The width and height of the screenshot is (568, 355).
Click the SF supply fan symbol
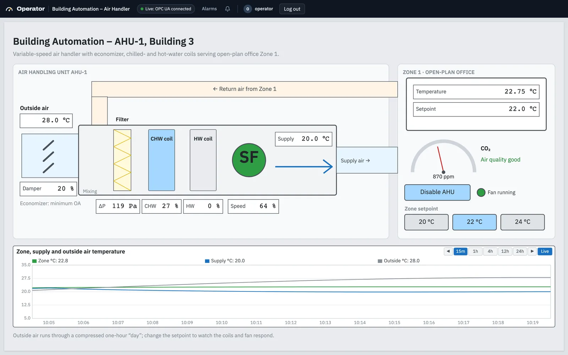pyautogui.click(x=249, y=160)
